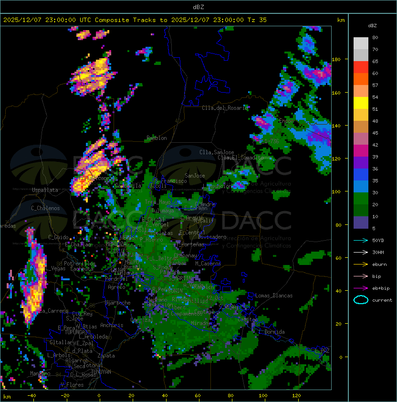Image resolution: width=397 pixels, height=402 pixels.
Task: Click the 'dBZ' heading above the color scale
Action: pos(372,26)
